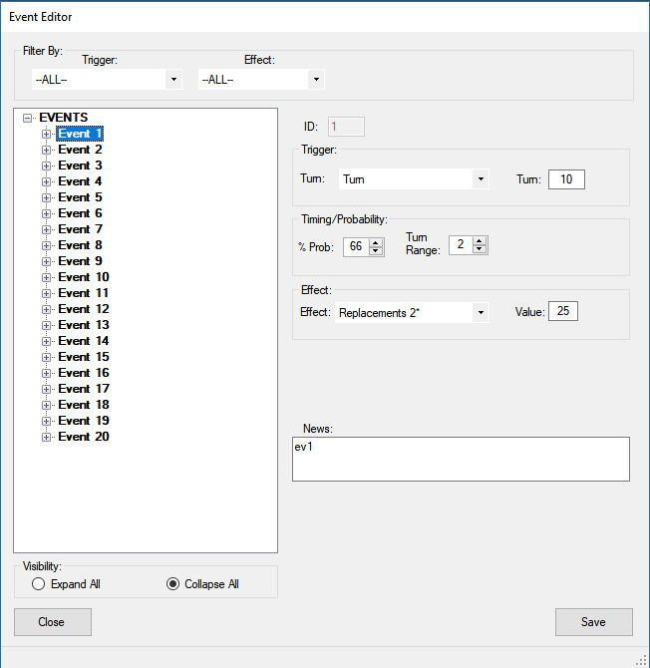Expand the Event 18 tree node

[x=46, y=406]
